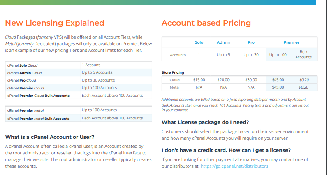Click the $0.20 bulk price in Cloud row
The image size is (327, 175).
point(304,80)
